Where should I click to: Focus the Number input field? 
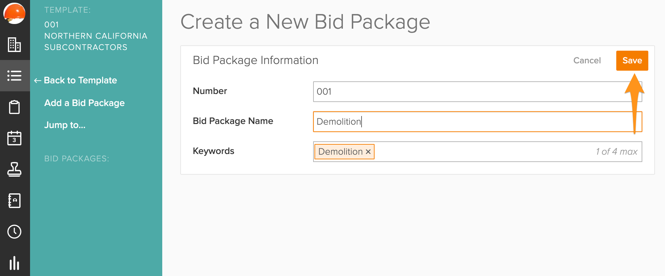click(x=467, y=92)
